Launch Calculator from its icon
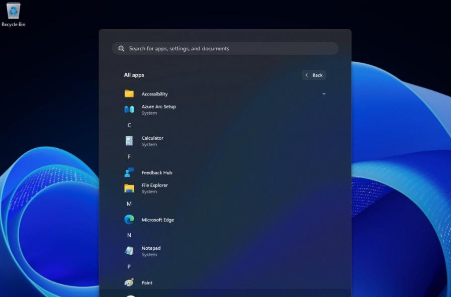 (x=129, y=141)
